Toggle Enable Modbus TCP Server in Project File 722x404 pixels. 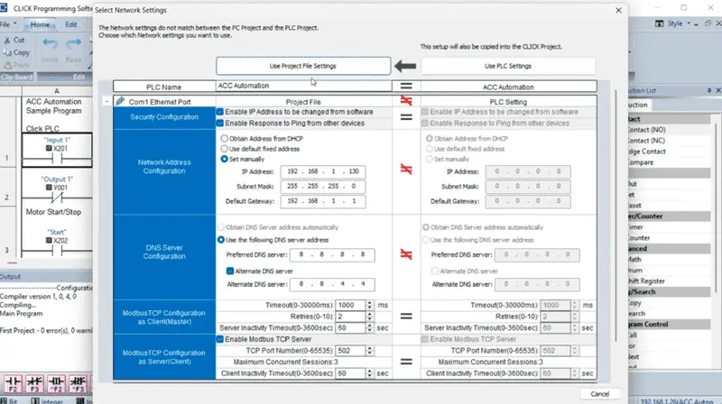click(x=219, y=339)
